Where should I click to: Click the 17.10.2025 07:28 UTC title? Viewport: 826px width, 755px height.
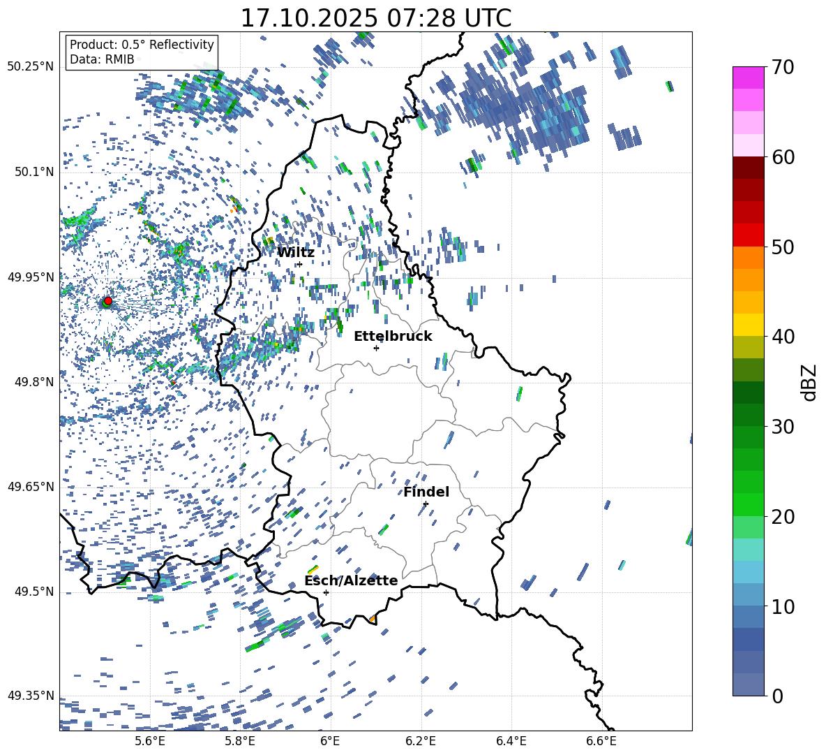click(375, 18)
